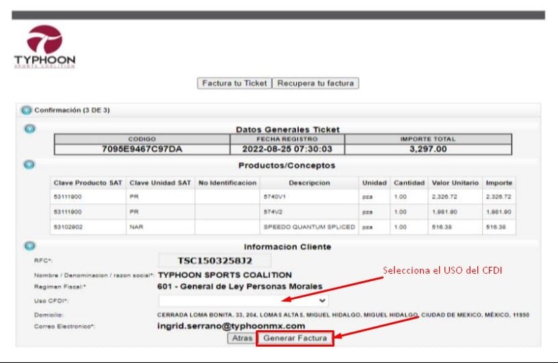Screen dimensions: 558x363
Task: Select product key 53102902
Action: pyautogui.click(x=68, y=227)
